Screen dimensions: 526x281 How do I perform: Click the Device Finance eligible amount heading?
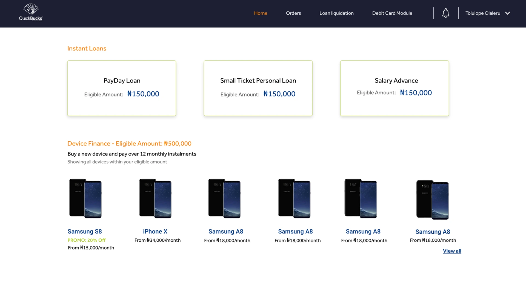[129, 144]
